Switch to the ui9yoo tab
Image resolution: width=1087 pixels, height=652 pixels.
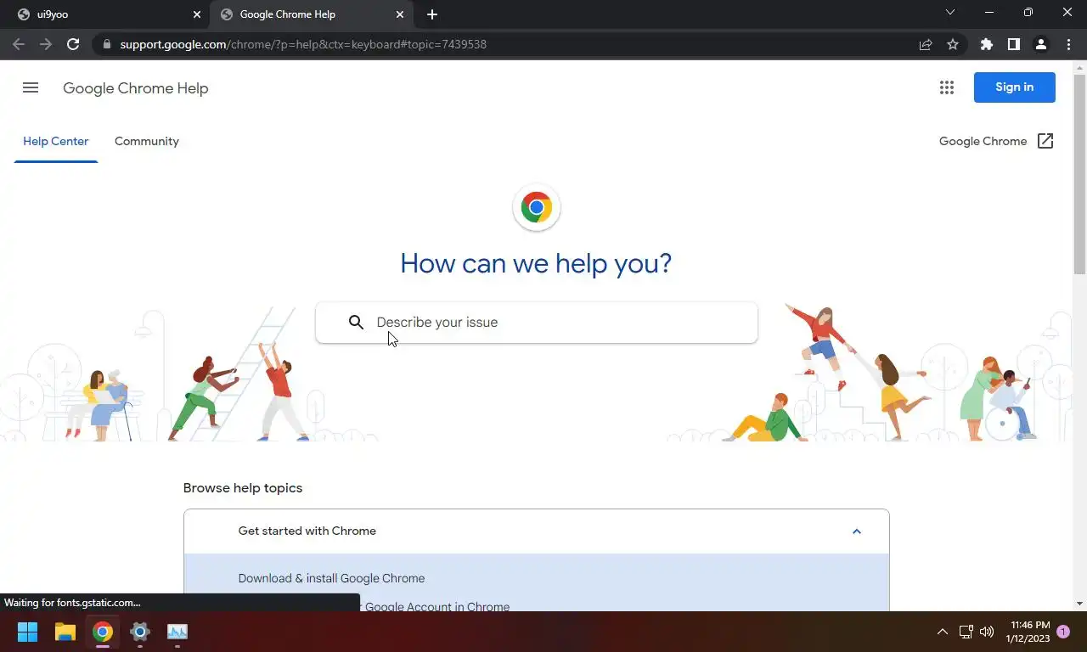pyautogui.click(x=105, y=14)
